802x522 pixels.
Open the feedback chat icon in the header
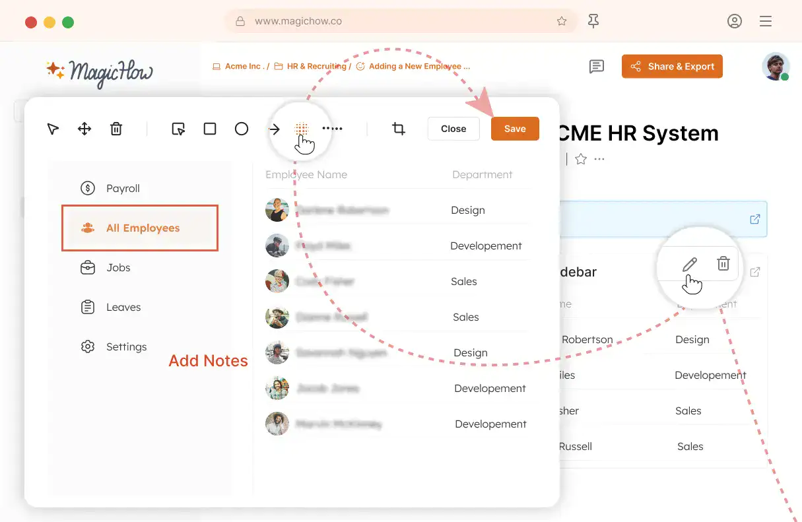pos(597,66)
